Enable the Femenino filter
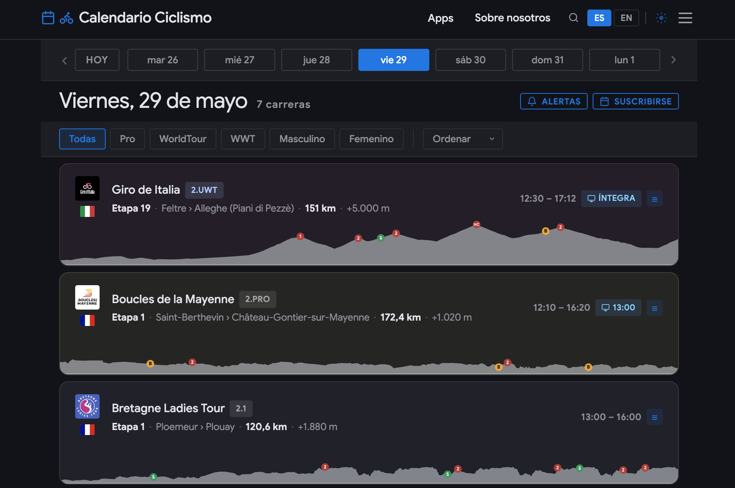This screenshot has height=488, width=735. click(x=371, y=139)
